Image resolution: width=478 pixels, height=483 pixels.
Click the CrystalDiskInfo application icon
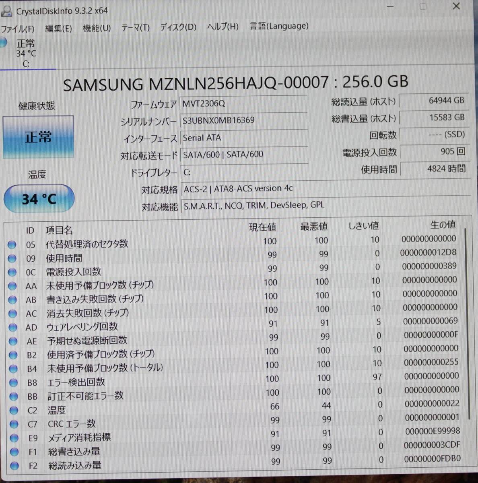point(6,11)
